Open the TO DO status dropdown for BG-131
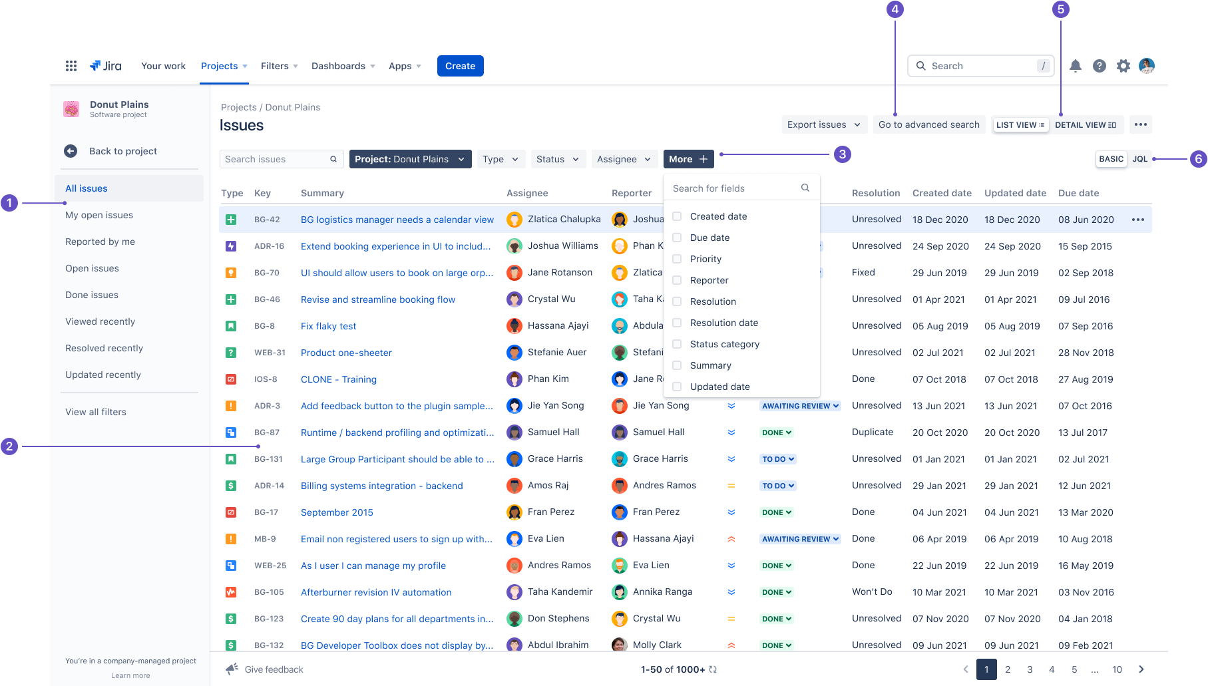Image resolution: width=1208 pixels, height=686 pixels. (x=778, y=459)
